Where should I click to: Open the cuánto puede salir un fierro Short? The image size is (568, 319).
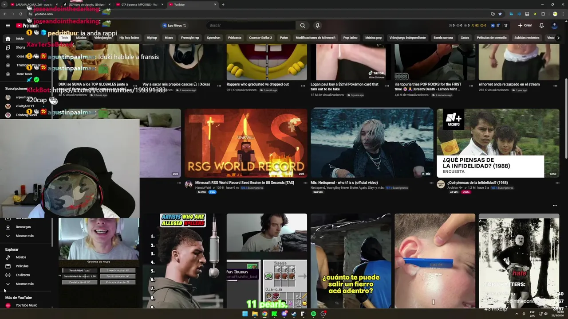pyautogui.click(x=351, y=261)
